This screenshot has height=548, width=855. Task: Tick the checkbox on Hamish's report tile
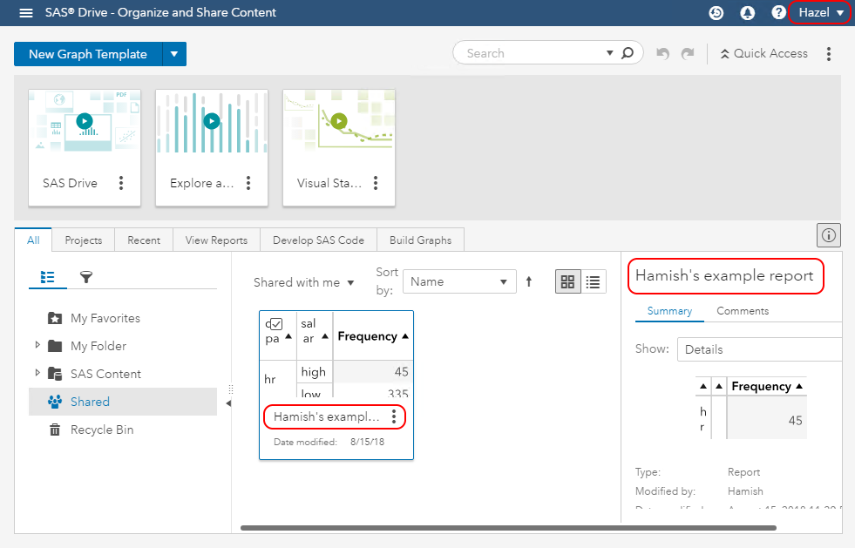(x=276, y=324)
